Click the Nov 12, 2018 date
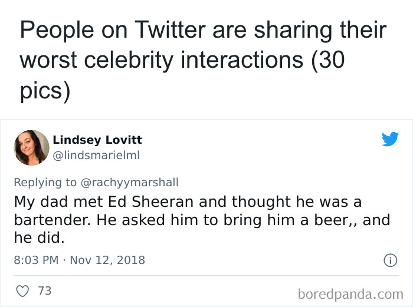Image resolution: width=413 pixels, height=307 pixels. [x=107, y=260]
